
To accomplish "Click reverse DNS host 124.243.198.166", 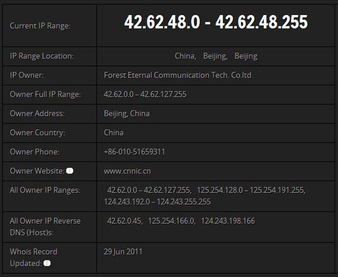I will [x=228, y=221].
